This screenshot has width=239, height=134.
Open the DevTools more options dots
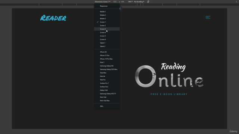click(x=236, y=1)
